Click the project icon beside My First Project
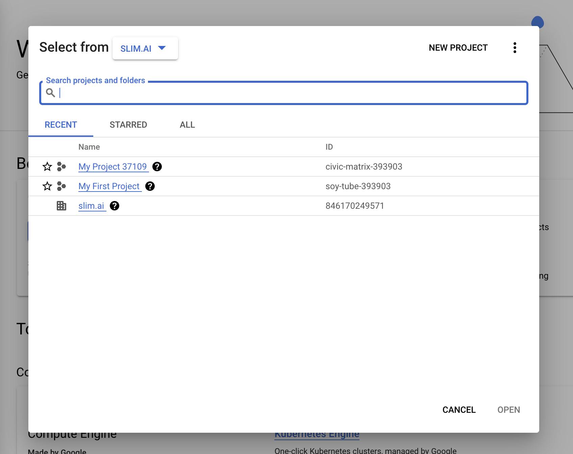 61,186
